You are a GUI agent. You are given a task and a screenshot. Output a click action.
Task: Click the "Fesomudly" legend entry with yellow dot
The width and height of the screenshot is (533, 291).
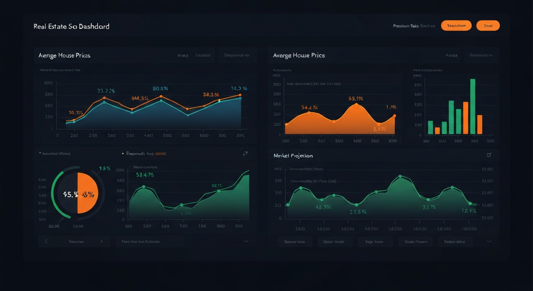pyautogui.click(x=144, y=154)
